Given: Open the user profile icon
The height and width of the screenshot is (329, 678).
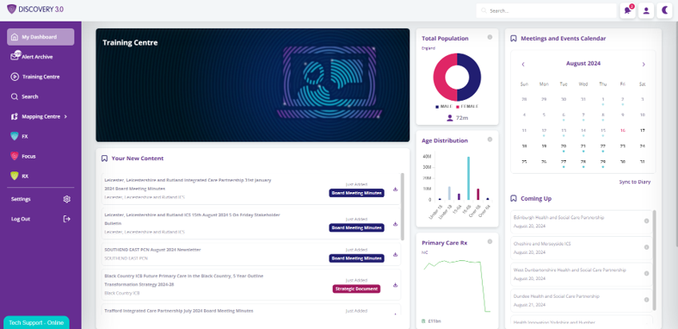Looking at the screenshot, I should coord(646,11).
